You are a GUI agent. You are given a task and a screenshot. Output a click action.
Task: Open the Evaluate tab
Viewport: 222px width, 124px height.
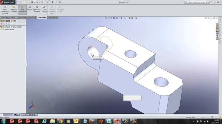[33, 18]
